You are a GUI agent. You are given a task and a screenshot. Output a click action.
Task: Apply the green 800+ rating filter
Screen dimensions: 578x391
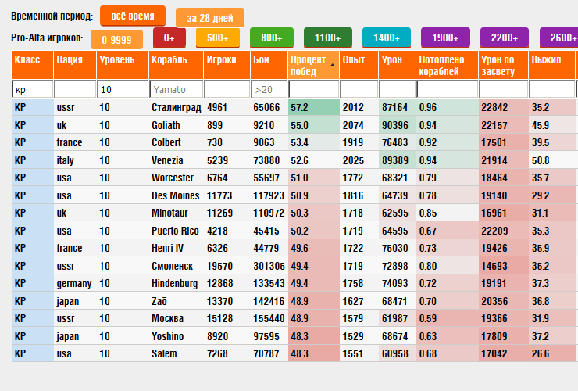pyautogui.click(x=272, y=38)
